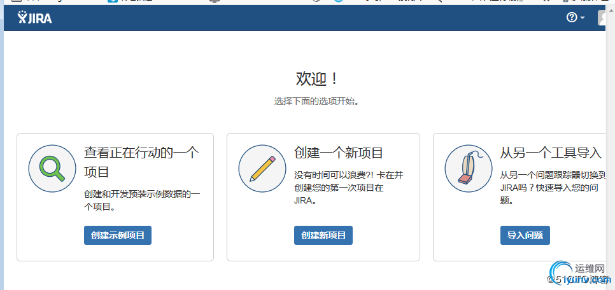Click the 创建示例项目 button

click(118, 235)
